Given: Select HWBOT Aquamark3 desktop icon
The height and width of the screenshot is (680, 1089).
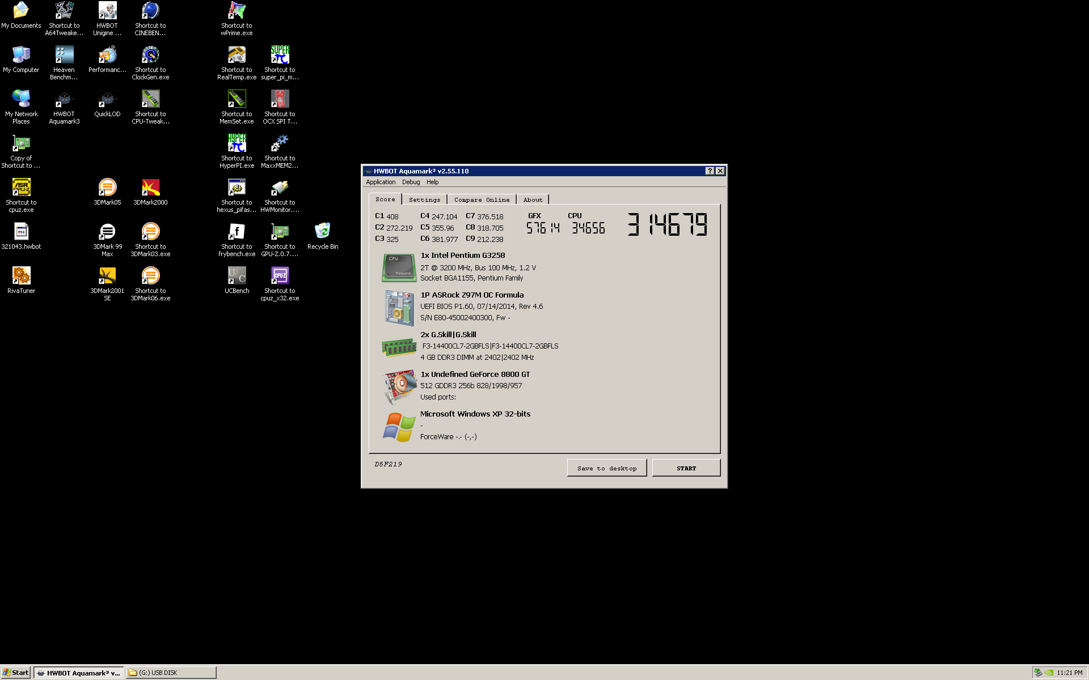Looking at the screenshot, I should 64,107.
